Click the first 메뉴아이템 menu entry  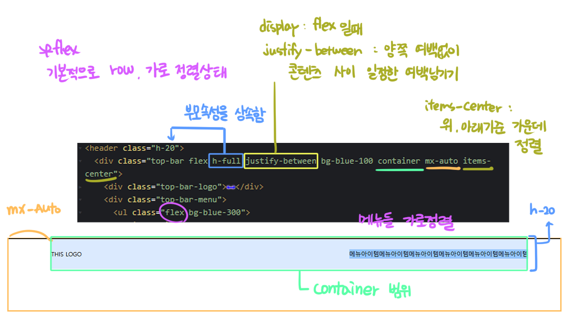(x=364, y=254)
